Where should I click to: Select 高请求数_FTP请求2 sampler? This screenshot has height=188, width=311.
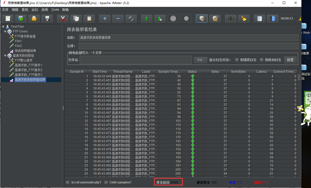pyautogui.click(x=28, y=70)
